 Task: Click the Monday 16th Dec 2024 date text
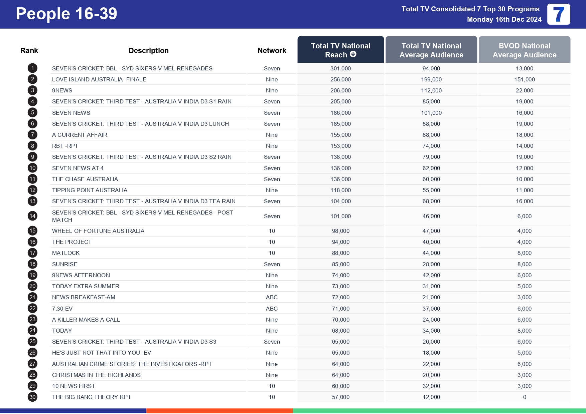tap(504, 19)
